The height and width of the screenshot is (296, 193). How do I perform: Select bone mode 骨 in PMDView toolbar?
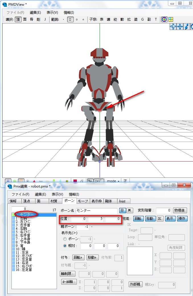click(x=32, y=19)
